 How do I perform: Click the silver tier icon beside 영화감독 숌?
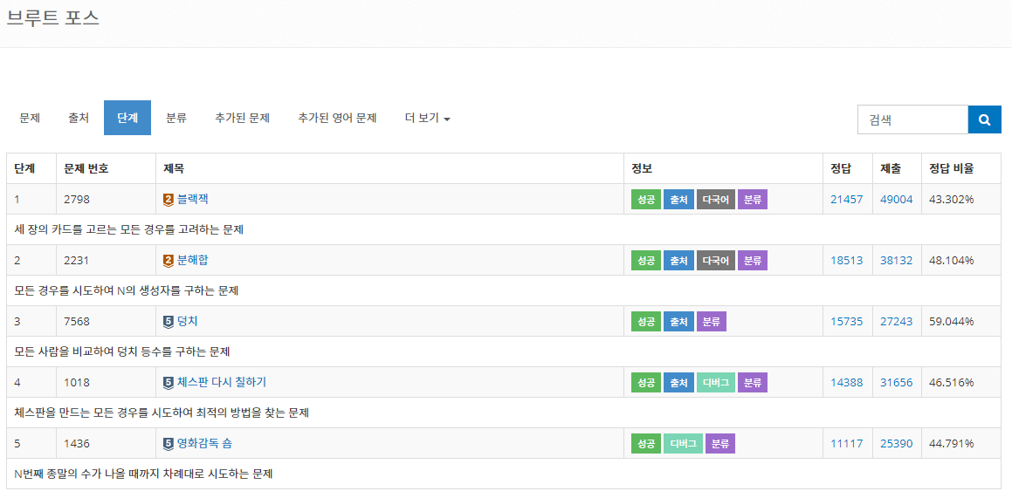tap(169, 443)
